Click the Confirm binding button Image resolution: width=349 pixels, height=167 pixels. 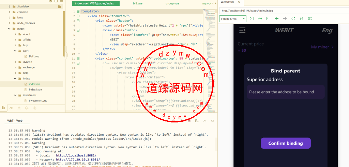tap(286, 143)
